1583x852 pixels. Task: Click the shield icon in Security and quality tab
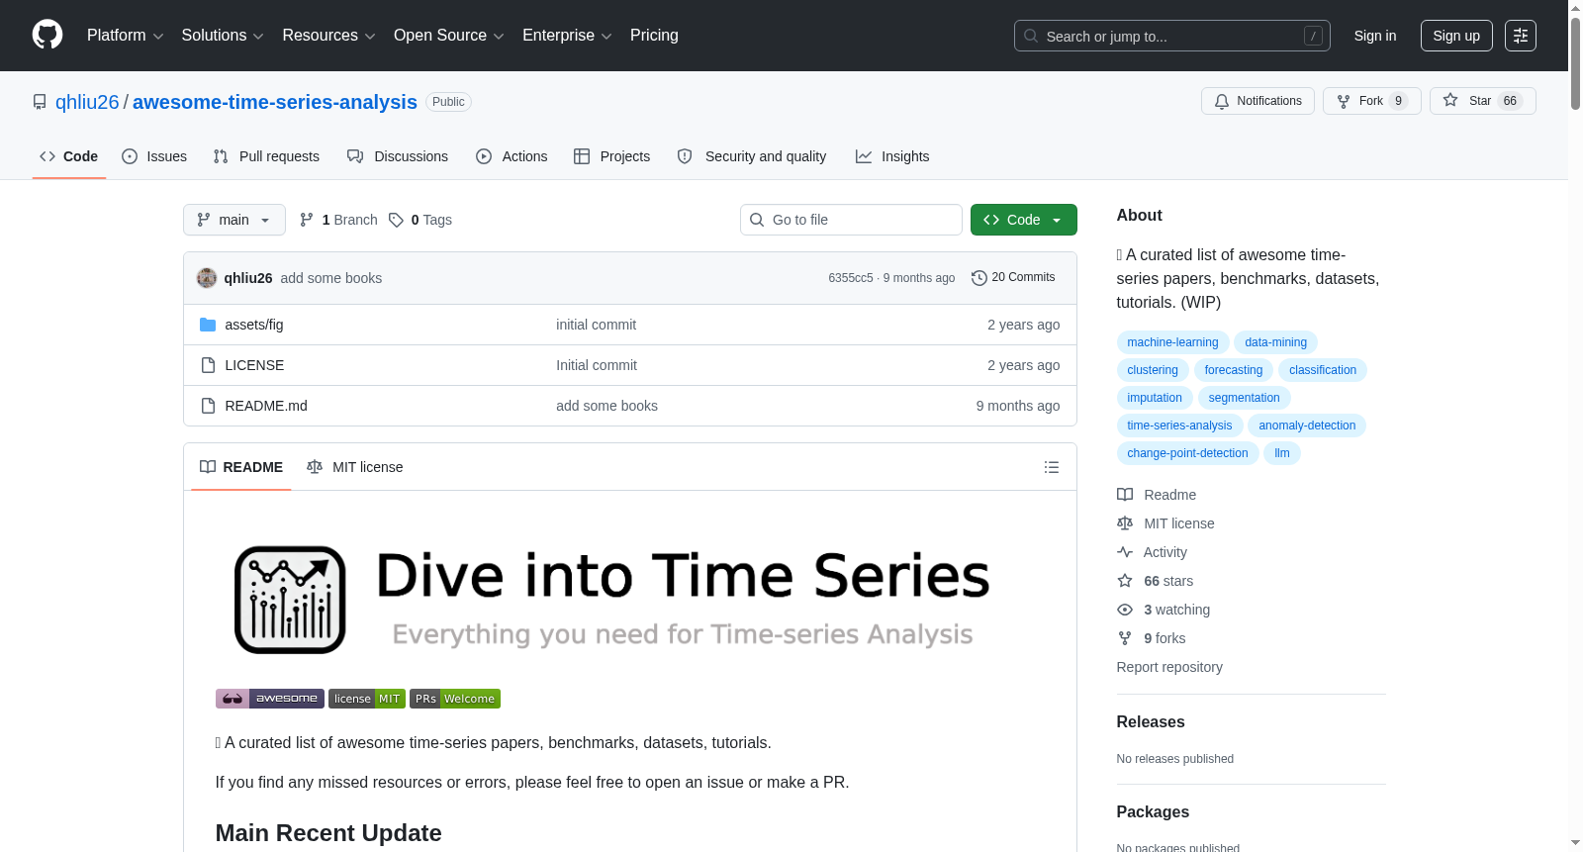685,156
